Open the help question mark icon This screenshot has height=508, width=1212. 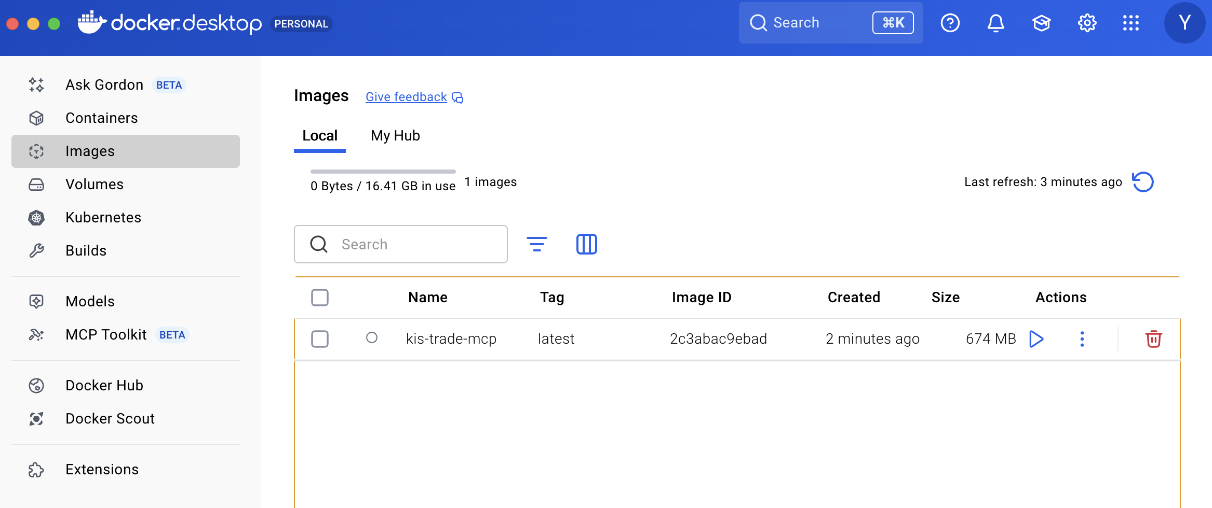[950, 23]
